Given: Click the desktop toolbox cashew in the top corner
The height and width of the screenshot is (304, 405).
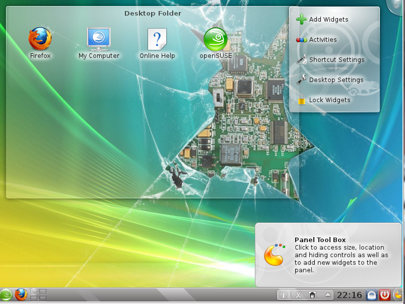Looking at the screenshot, I should [396, 6].
